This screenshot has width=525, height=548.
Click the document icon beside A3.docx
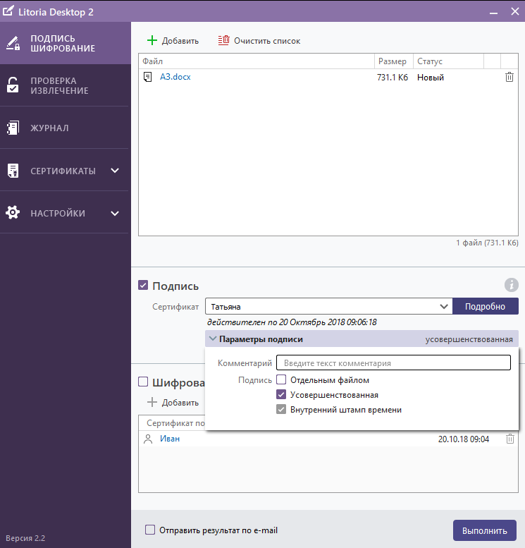(x=148, y=77)
